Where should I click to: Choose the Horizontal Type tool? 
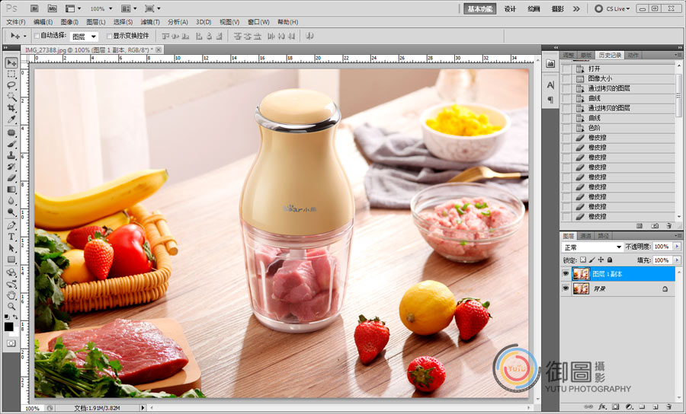(11, 237)
